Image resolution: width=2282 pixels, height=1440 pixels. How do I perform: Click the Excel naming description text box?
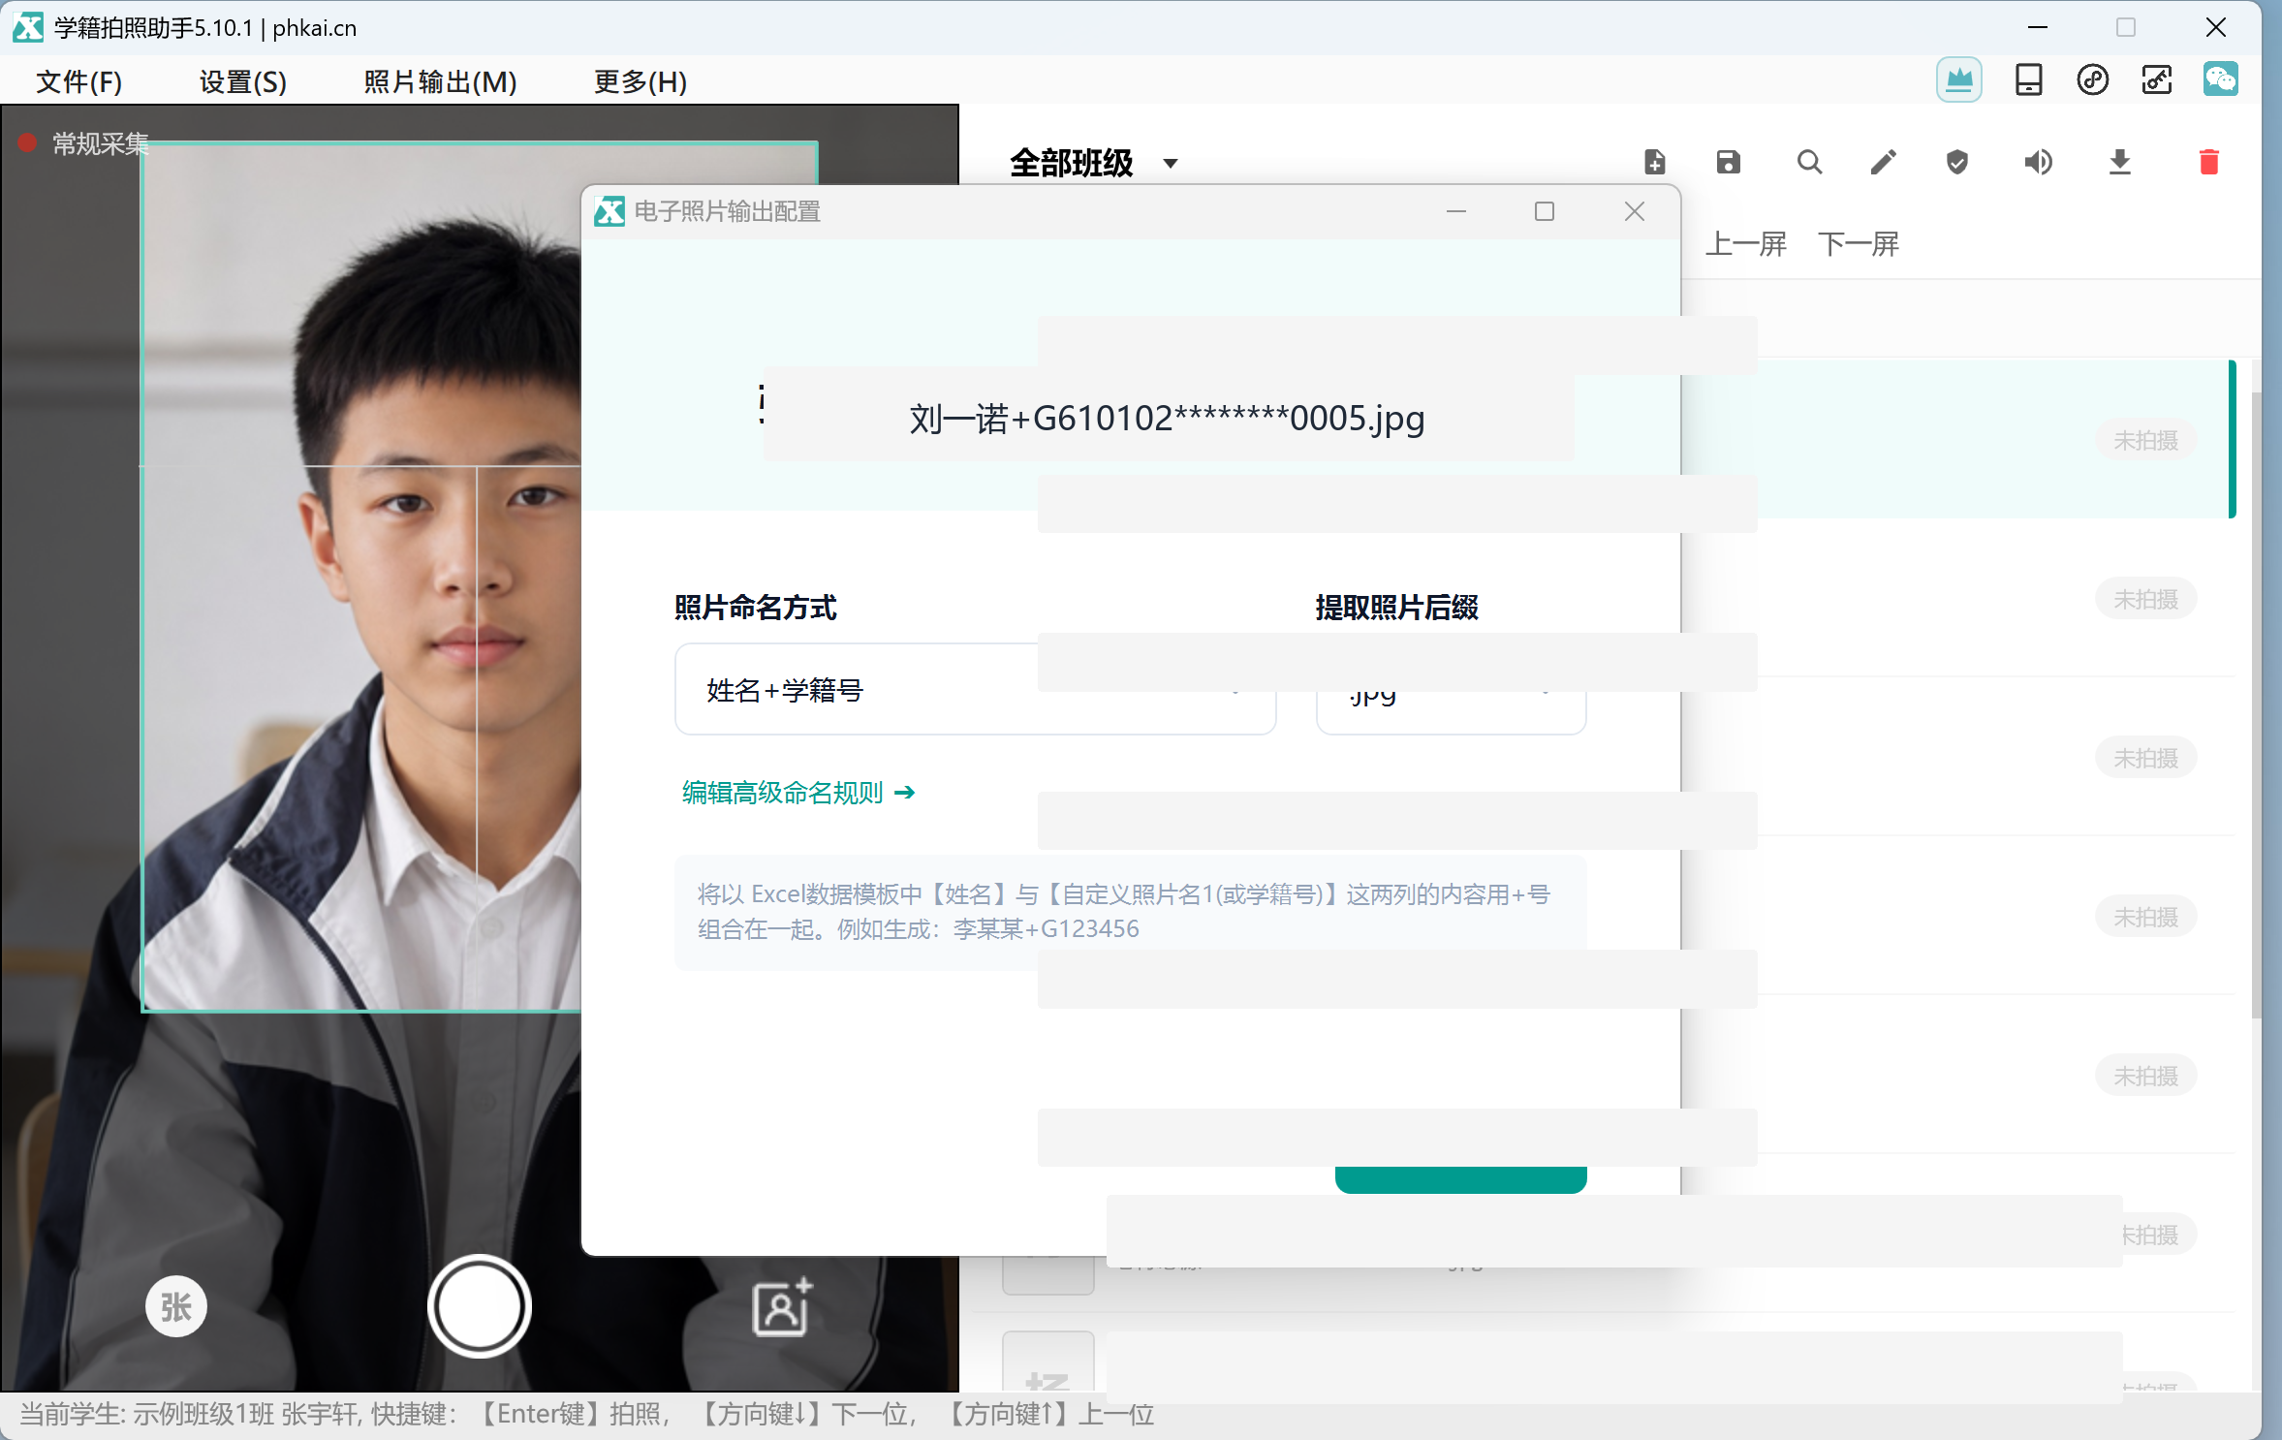point(1131,912)
